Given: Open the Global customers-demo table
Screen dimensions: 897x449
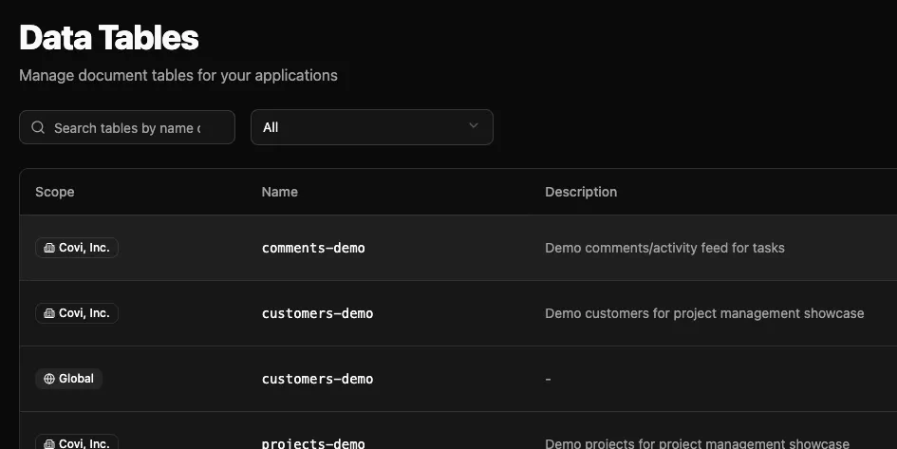Looking at the screenshot, I should click(x=317, y=379).
